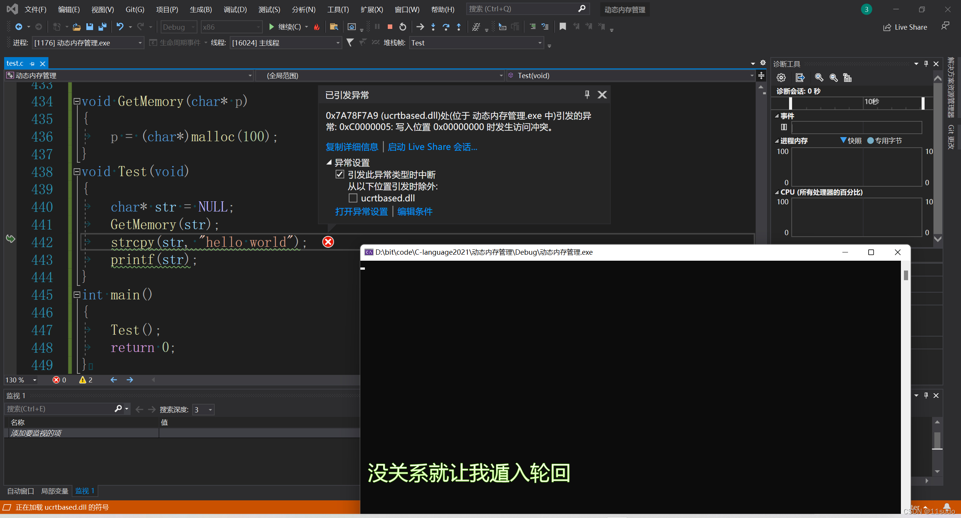961x518 pixels.
Task: Click the Step Into arrow icon
Action: [x=433, y=27]
